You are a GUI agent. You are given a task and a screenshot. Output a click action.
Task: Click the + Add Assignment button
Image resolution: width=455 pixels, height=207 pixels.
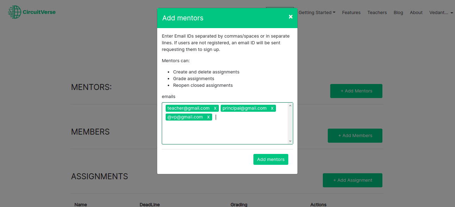click(x=352, y=180)
